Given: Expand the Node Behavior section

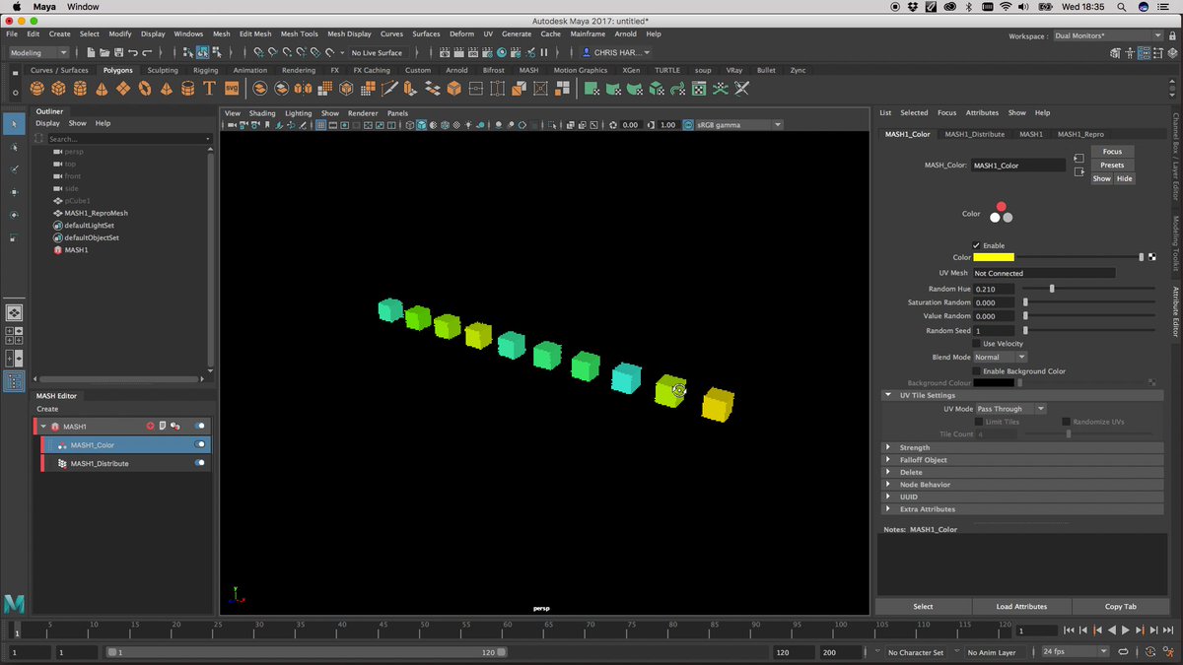Looking at the screenshot, I should pyautogui.click(x=888, y=485).
